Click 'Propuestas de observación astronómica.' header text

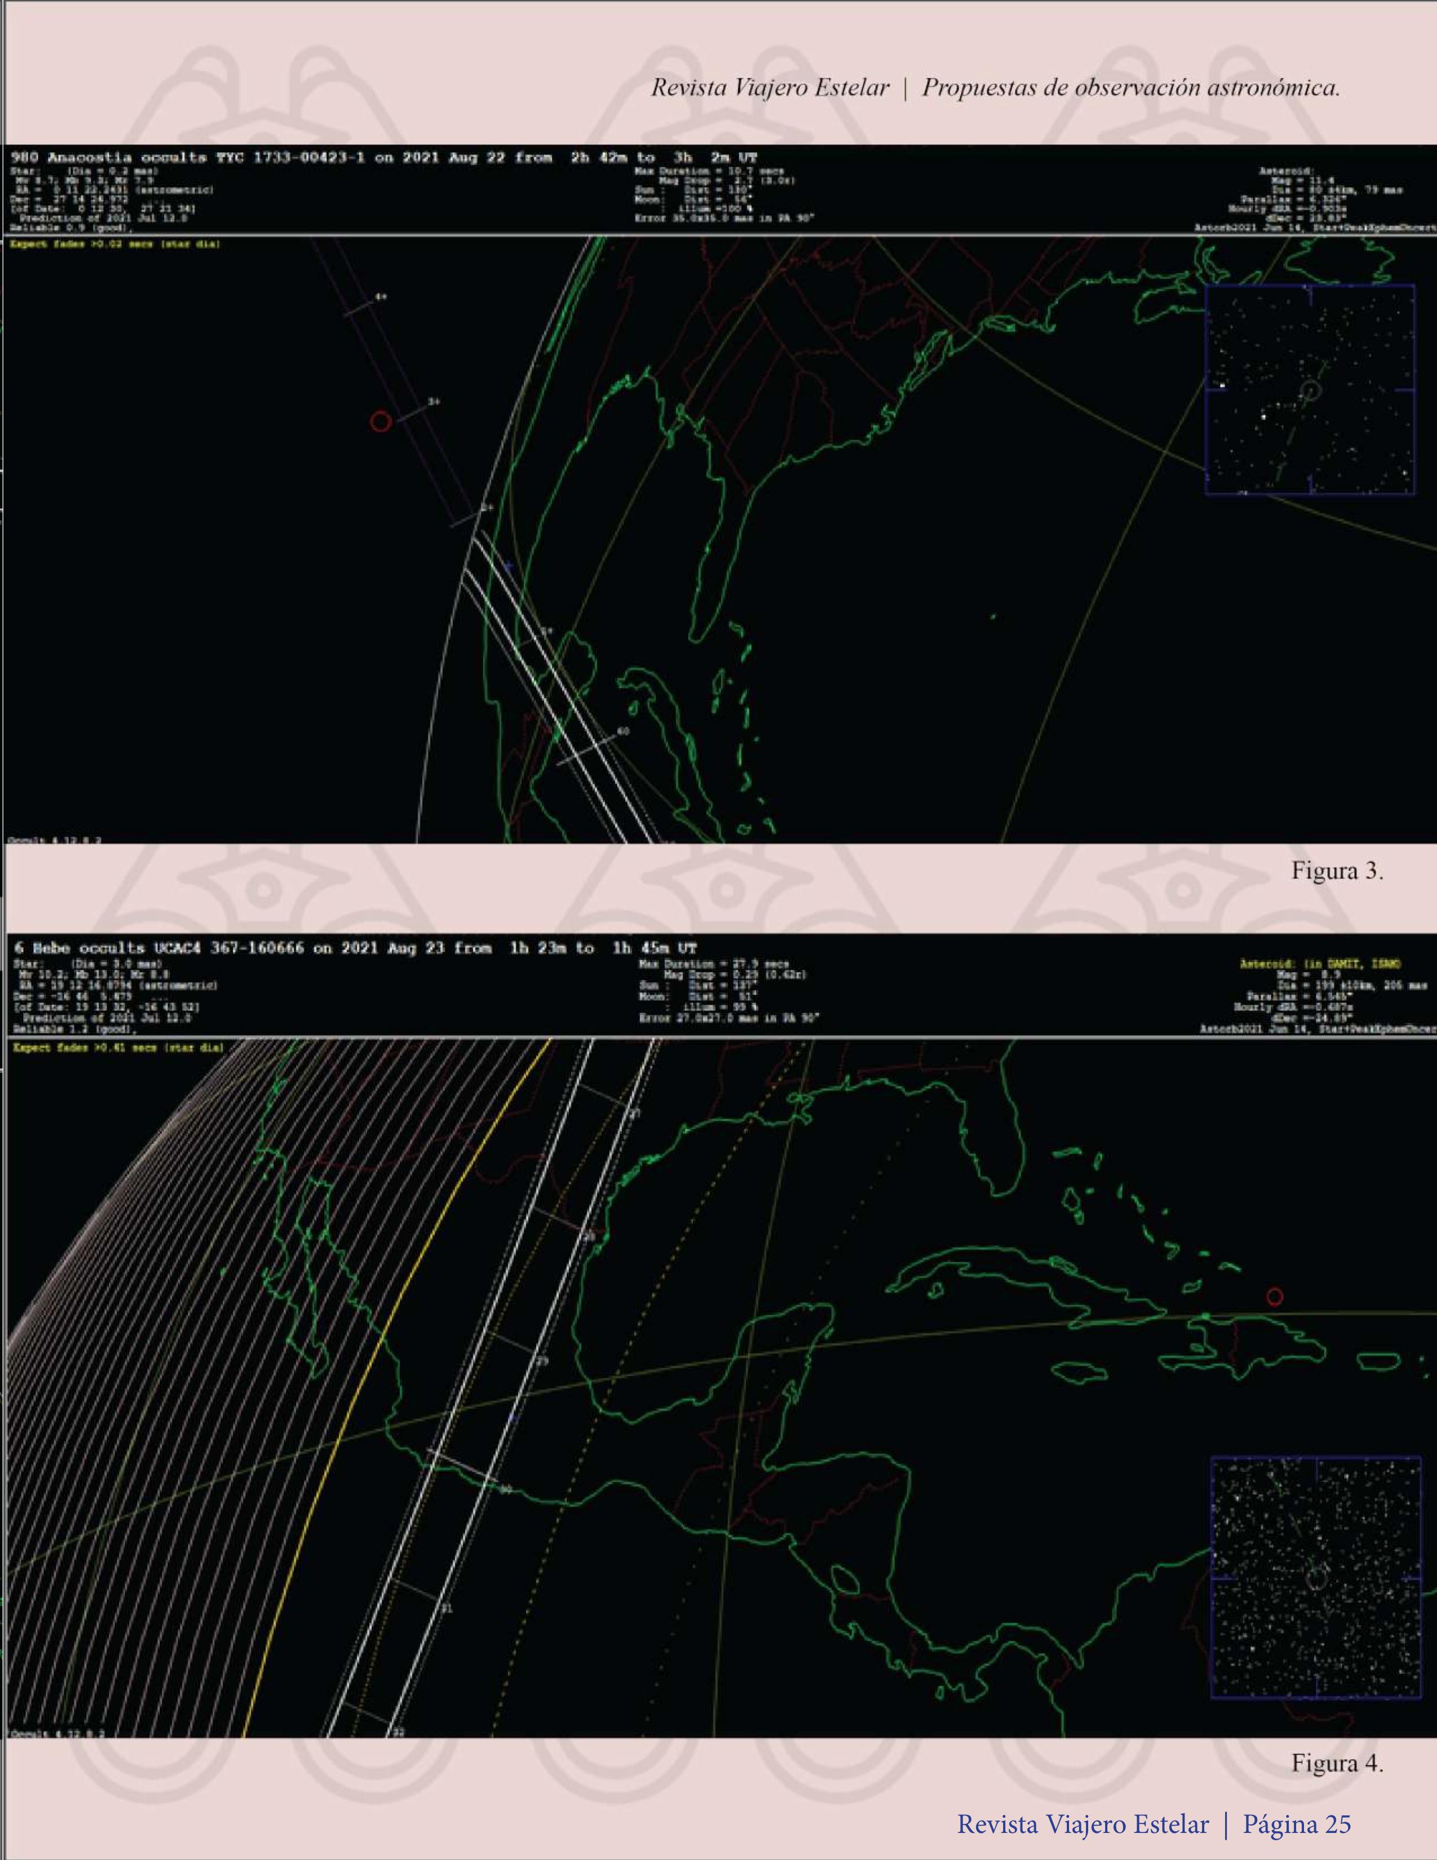point(1130,88)
